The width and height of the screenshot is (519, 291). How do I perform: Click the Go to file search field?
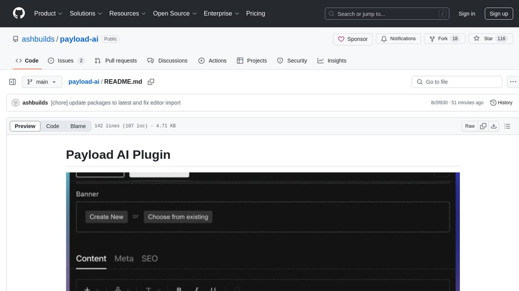457,82
